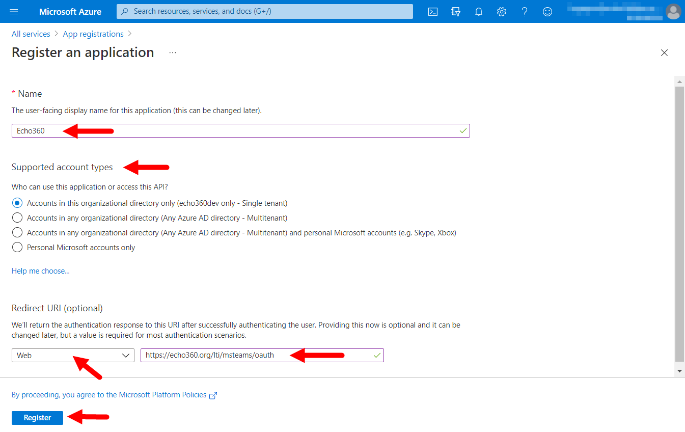685x432 pixels.
Task: Open the more options ellipsis beside title
Action: coord(173,52)
